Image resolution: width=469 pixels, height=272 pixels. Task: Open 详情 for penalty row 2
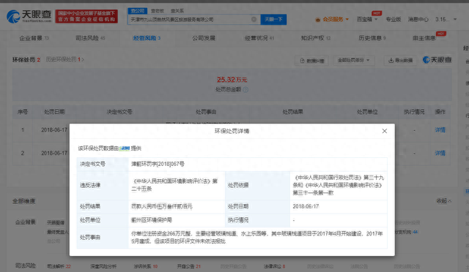(440, 153)
